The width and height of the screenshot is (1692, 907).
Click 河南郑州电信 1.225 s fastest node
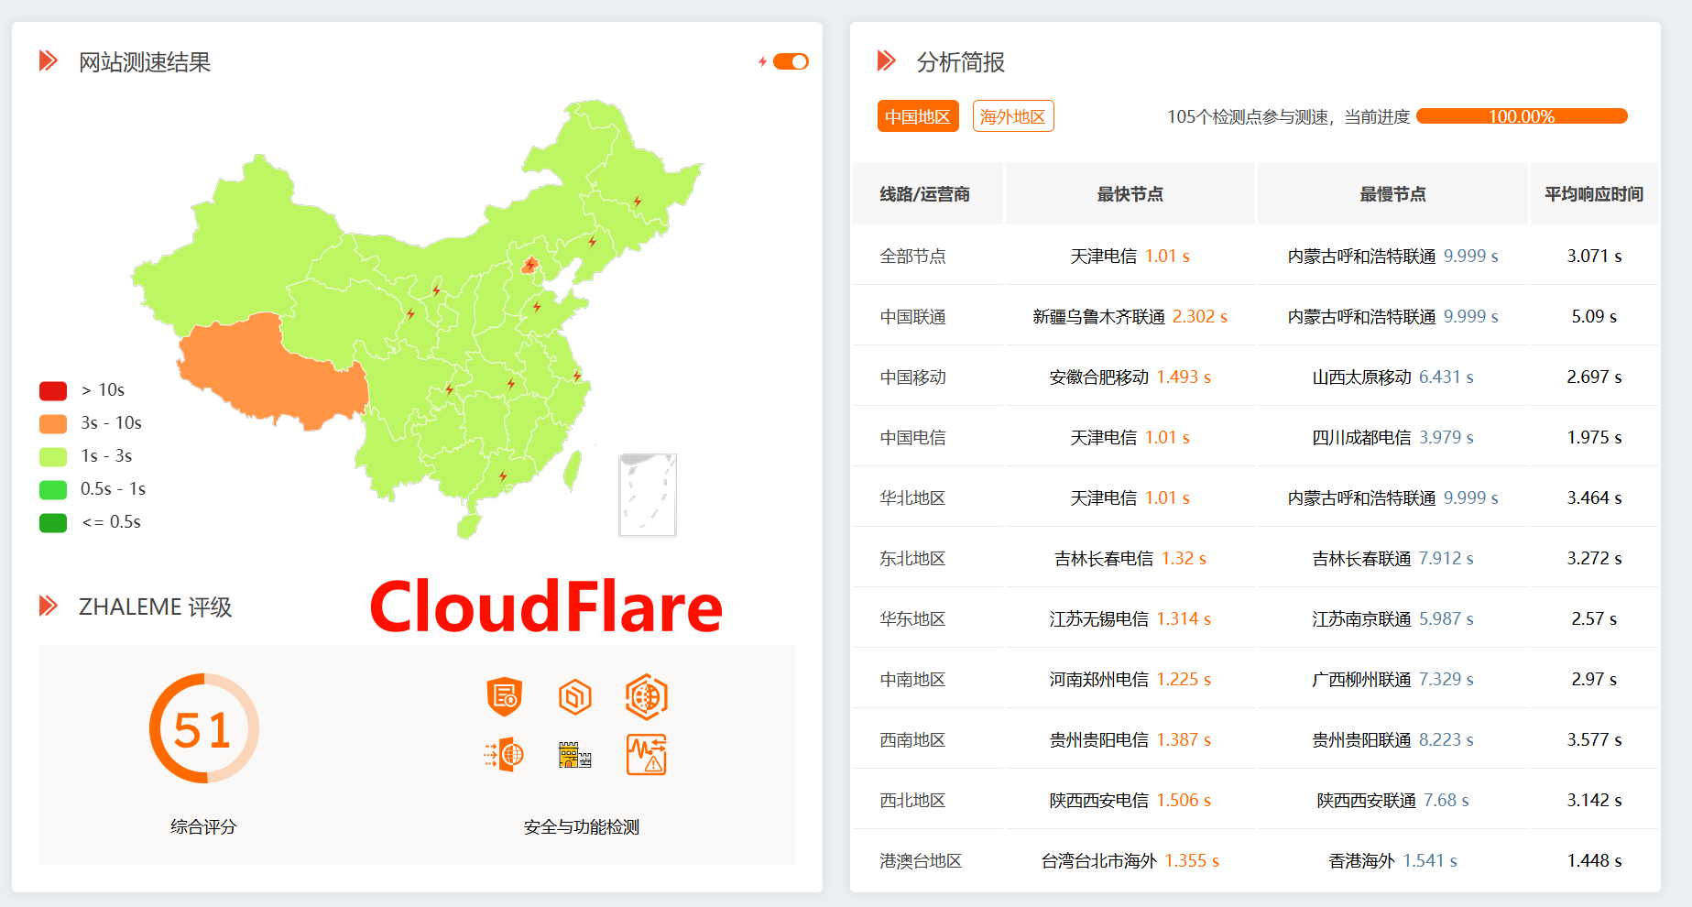point(1130,680)
